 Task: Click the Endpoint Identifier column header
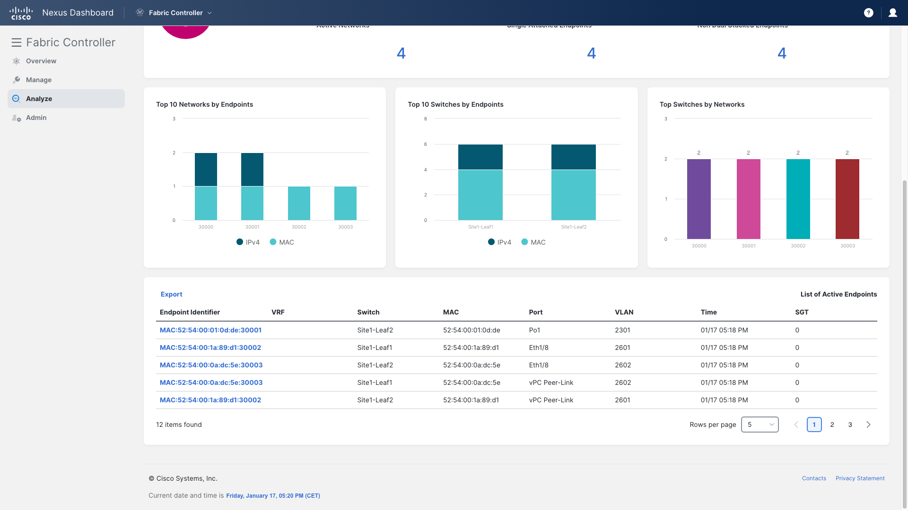coord(190,312)
